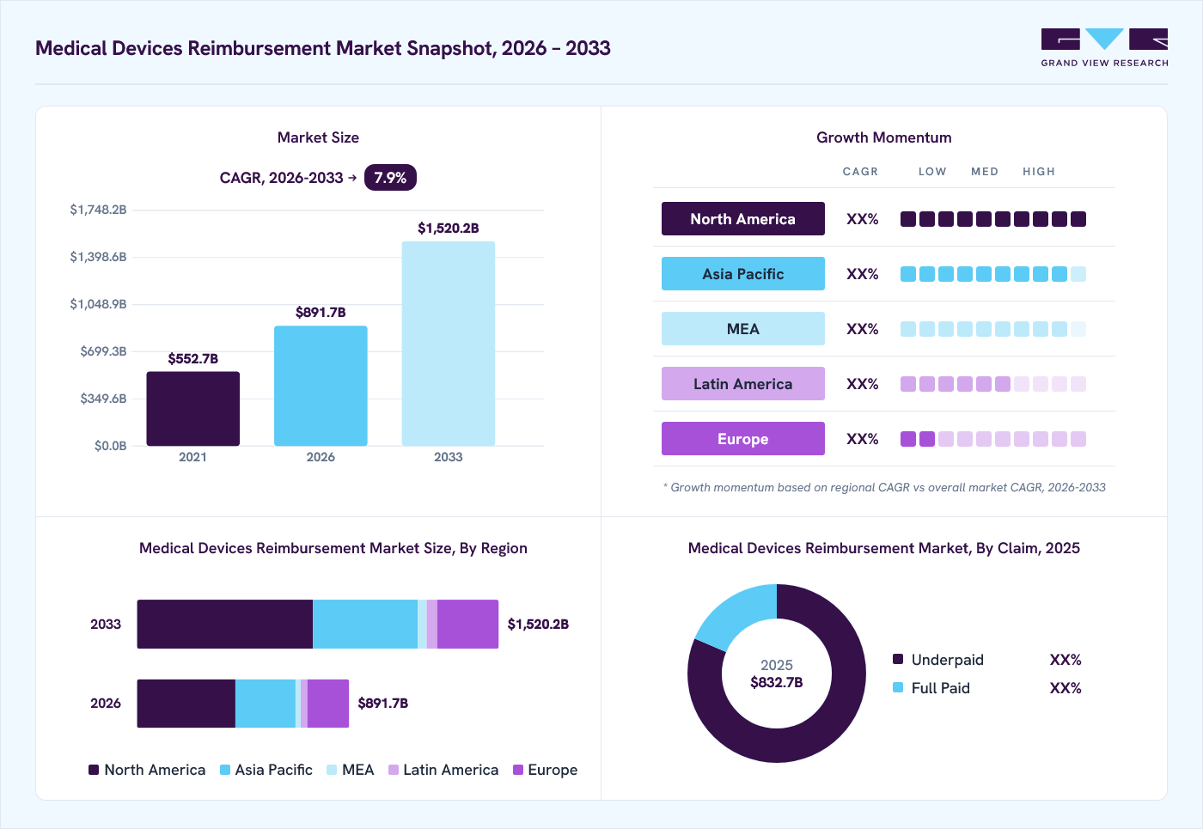
Task: Select the 7.9% CAGR badge
Action: pyautogui.click(x=390, y=178)
